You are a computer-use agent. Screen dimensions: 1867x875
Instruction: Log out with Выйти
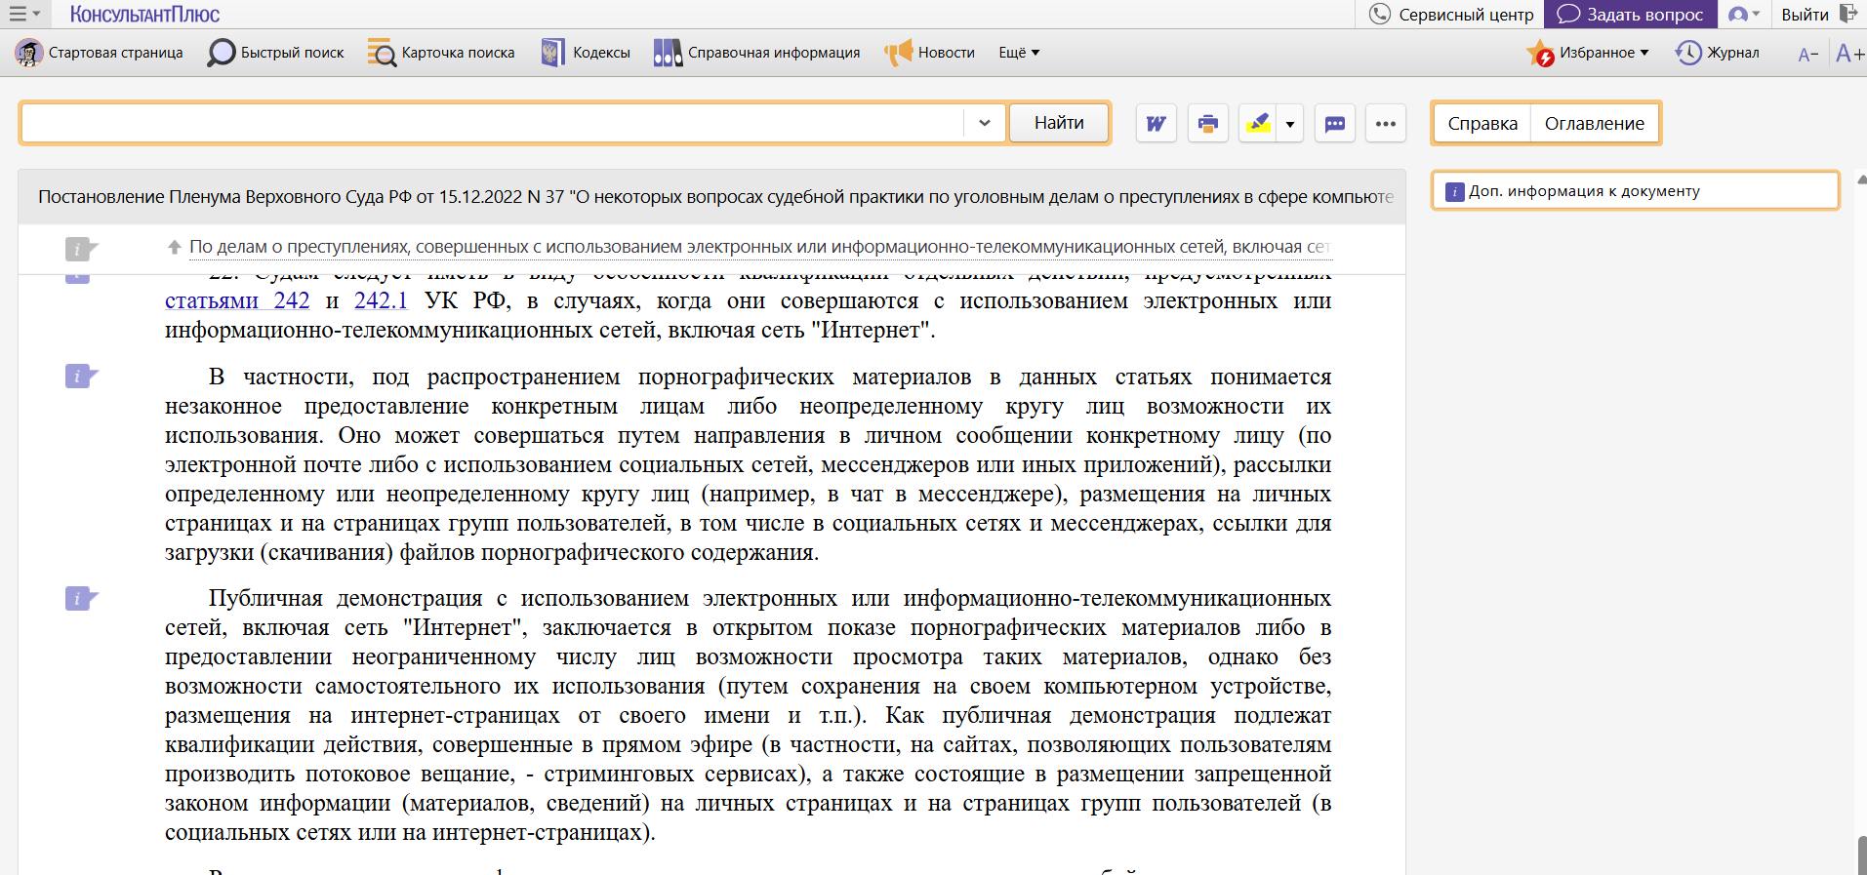tap(1806, 15)
